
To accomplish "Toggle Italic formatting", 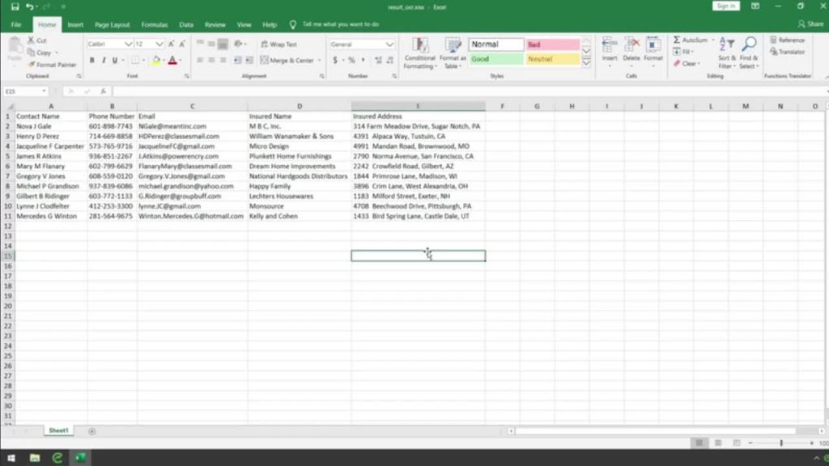I will click(x=104, y=60).
